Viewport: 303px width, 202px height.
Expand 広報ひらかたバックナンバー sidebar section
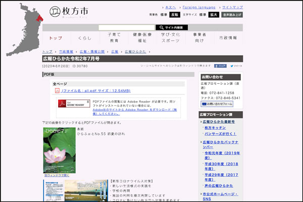pyautogui.click(x=220, y=144)
